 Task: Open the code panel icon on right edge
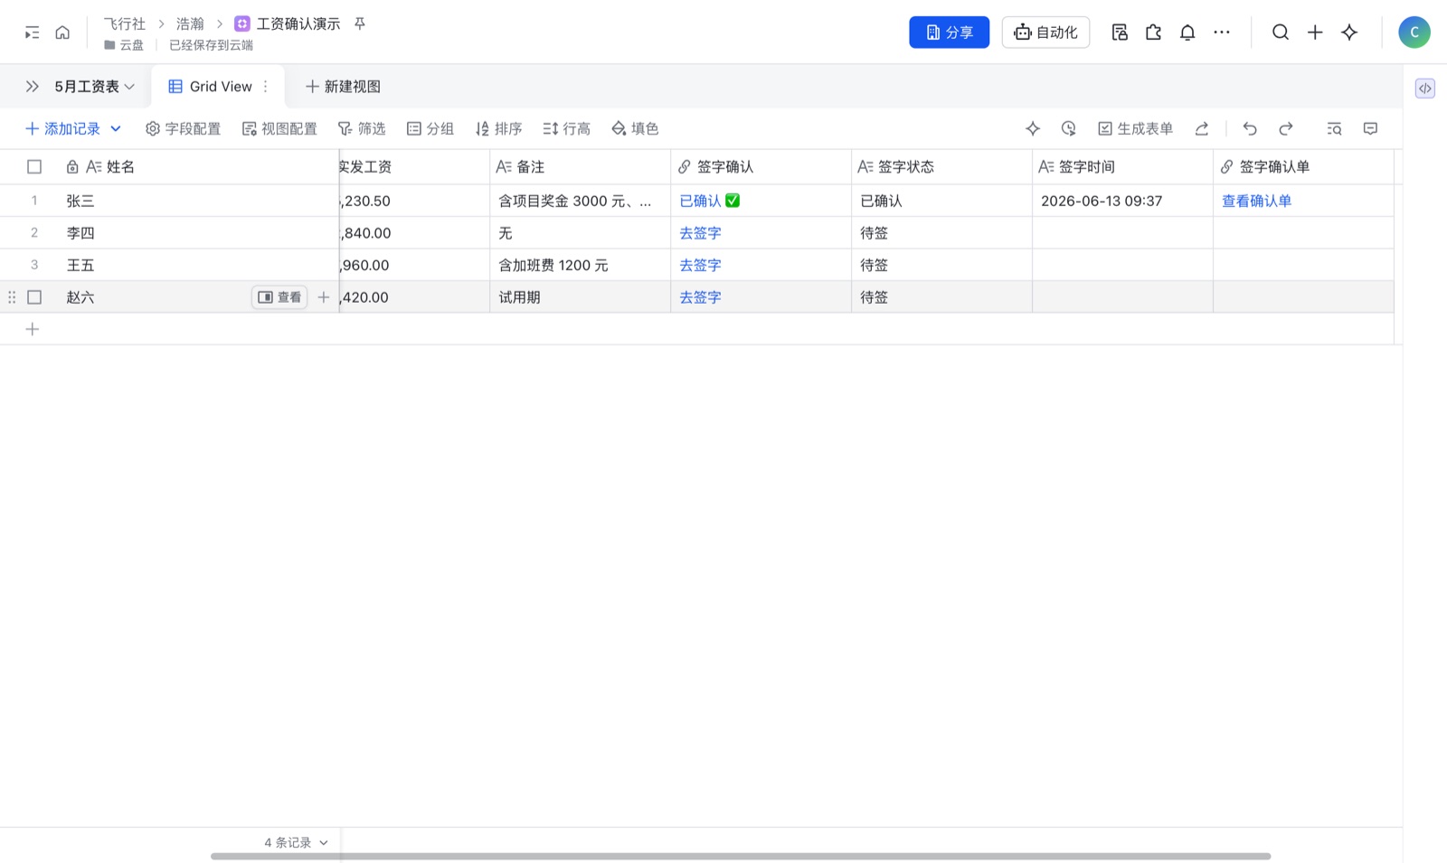[1425, 89]
